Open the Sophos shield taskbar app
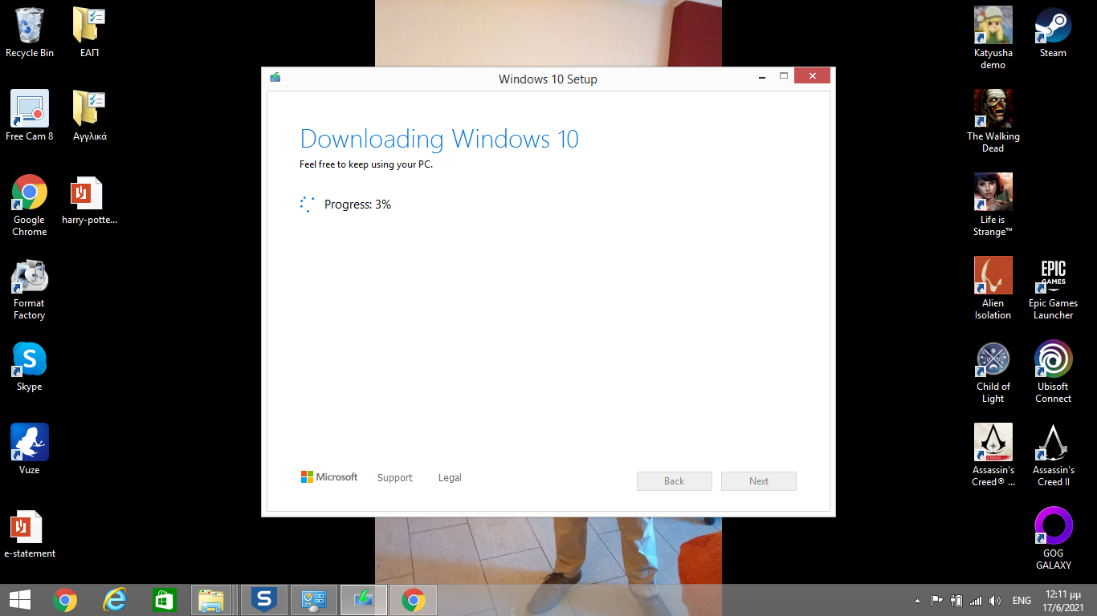The image size is (1097, 616). [x=263, y=600]
